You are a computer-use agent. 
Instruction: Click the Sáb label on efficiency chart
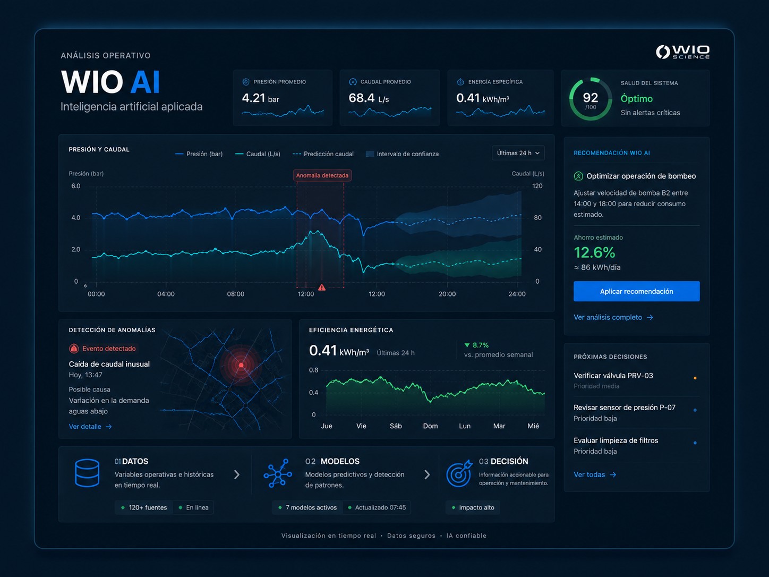tap(396, 426)
